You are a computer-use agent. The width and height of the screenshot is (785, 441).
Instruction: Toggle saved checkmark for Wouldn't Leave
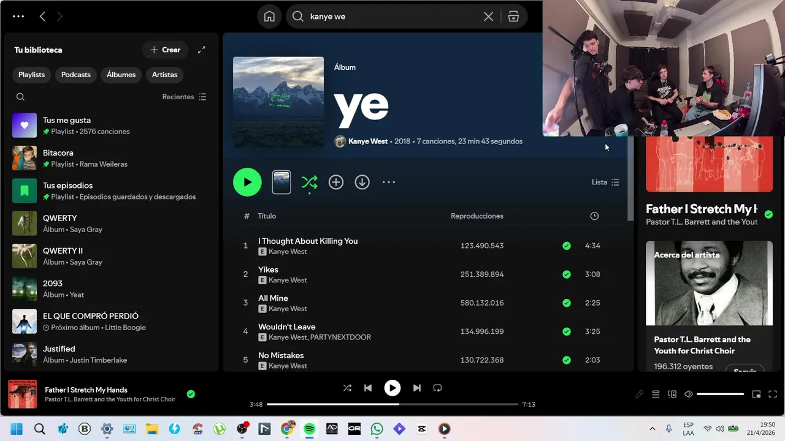(567, 331)
